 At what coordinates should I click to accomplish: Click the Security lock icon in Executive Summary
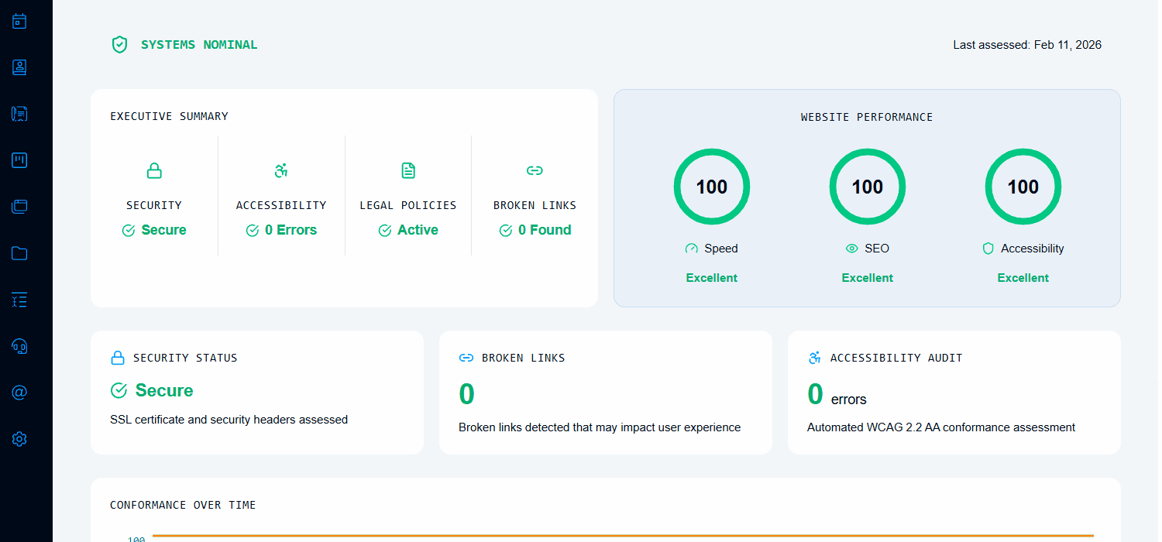click(x=154, y=170)
